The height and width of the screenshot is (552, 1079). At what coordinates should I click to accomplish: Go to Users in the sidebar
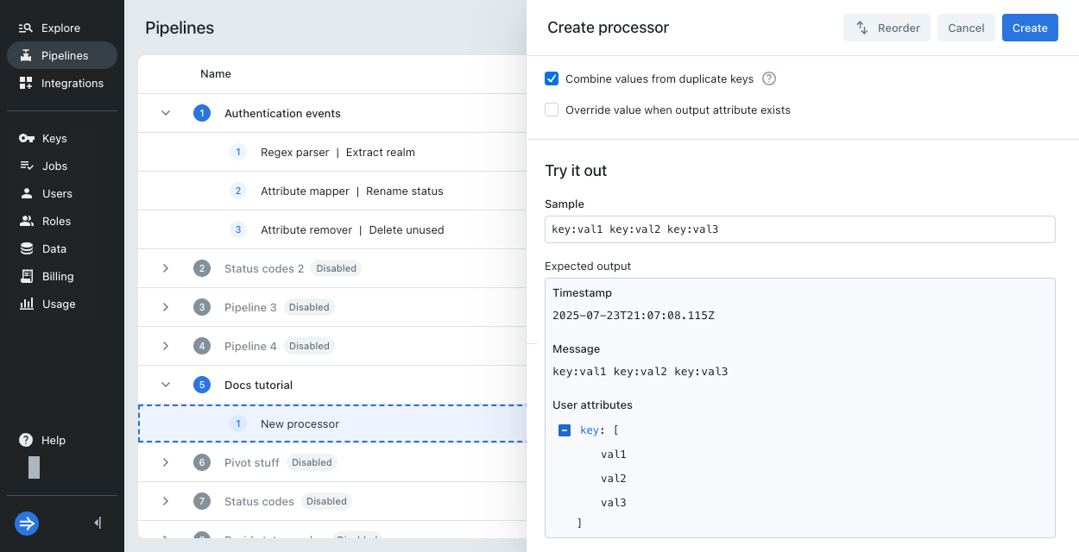pyautogui.click(x=57, y=194)
